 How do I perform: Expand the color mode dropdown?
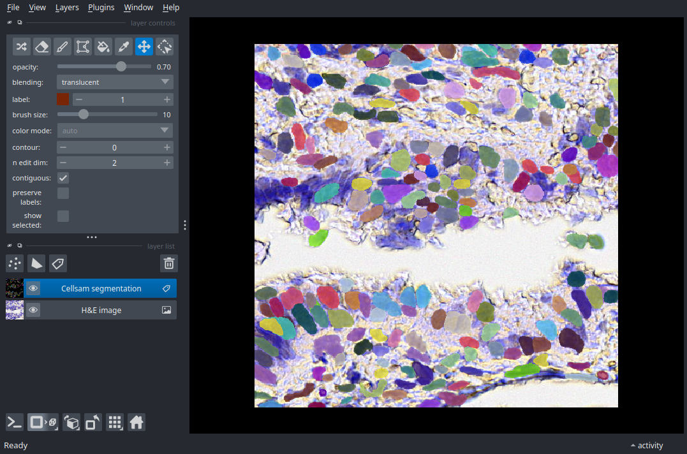pyautogui.click(x=115, y=131)
